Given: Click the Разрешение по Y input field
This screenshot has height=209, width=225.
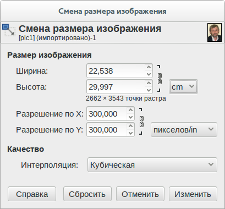Looking at the screenshot, I should [107, 130].
